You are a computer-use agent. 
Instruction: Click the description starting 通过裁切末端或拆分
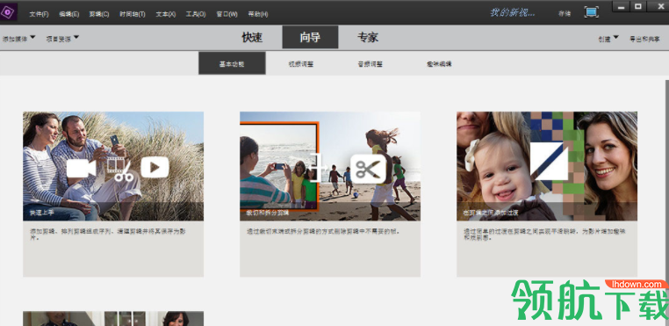coord(323,232)
